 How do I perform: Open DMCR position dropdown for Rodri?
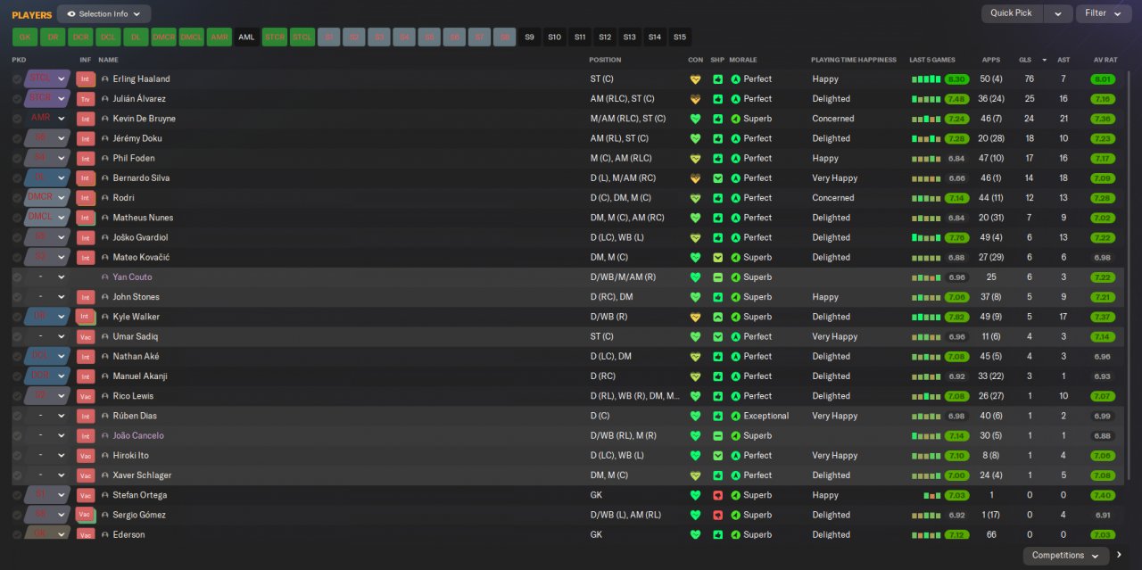47,198
